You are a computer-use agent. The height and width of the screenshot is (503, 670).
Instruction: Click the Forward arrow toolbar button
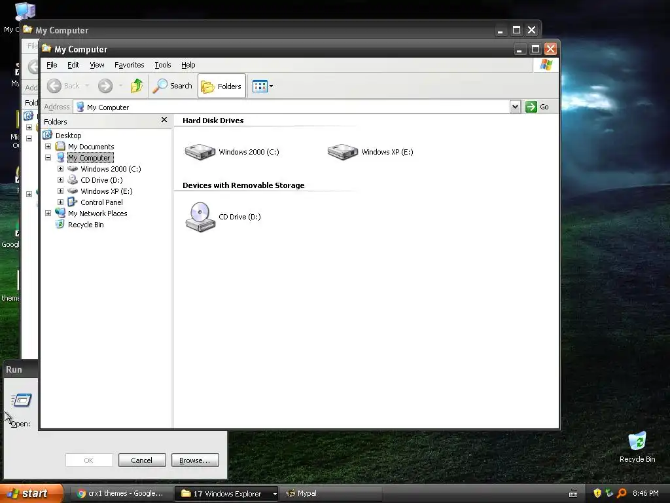point(105,86)
